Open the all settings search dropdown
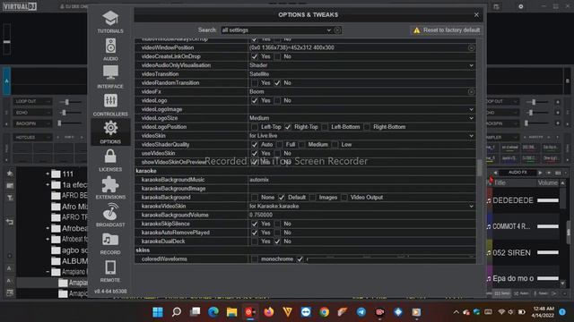The width and height of the screenshot is (574, 322). click(x=329, y=30)
